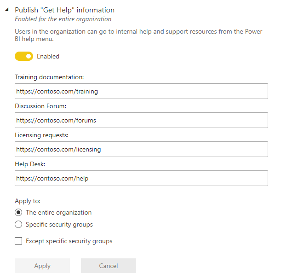This screenshot has width=281, height=280.
Task: Click the Apply button
Action: point(42,266)
